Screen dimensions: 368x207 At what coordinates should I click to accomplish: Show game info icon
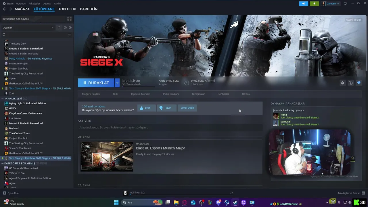(351, 83)
